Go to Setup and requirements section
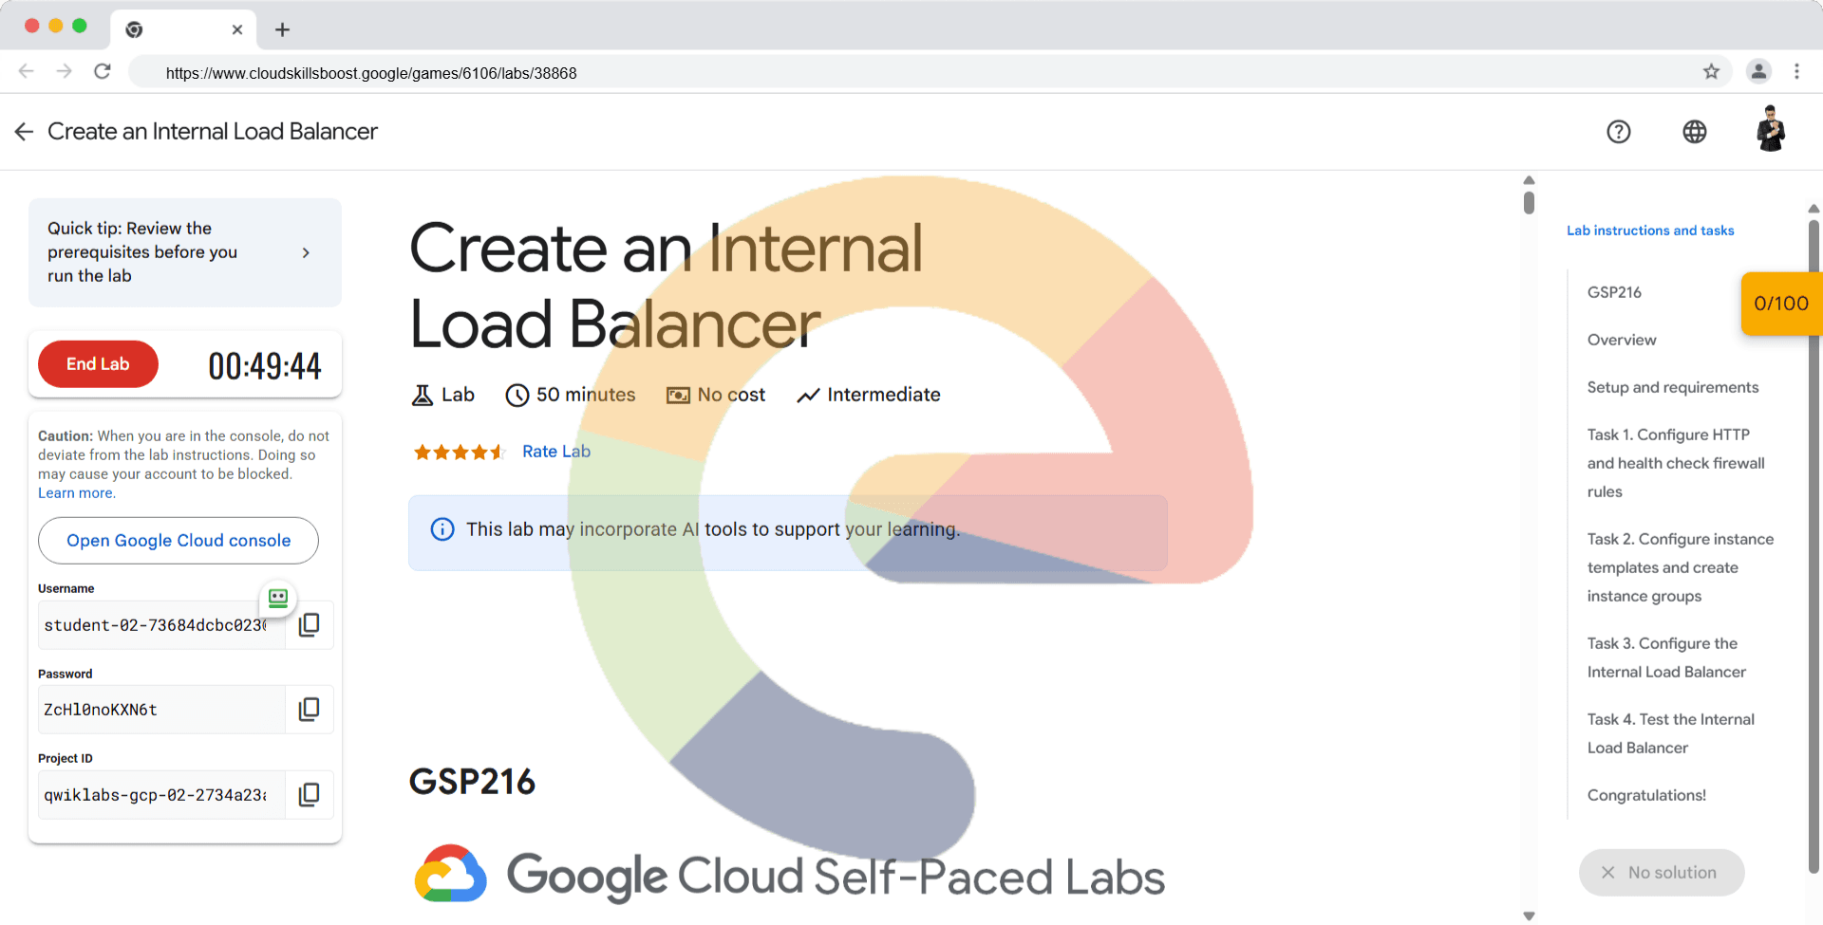This screenshot has height=925, width=1823. [x=1672, y=387]
